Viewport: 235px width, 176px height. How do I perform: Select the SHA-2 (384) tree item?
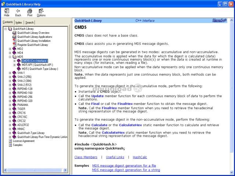24,81
